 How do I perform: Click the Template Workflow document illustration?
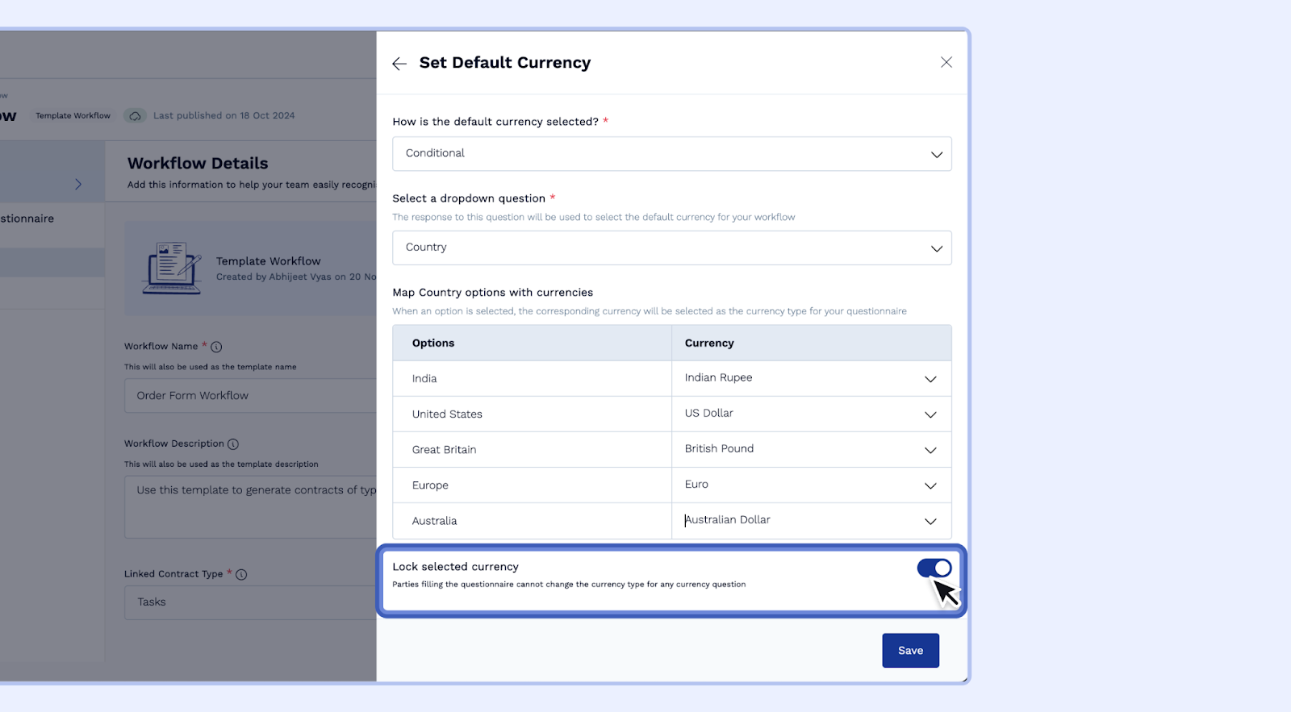coord(171,269)
